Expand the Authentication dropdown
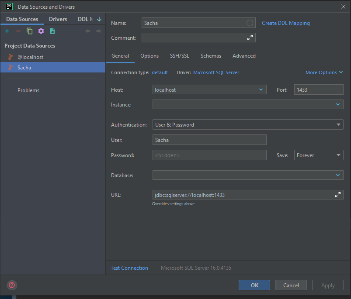This screenshot has height=299, width=351. [x=338, y=125]
